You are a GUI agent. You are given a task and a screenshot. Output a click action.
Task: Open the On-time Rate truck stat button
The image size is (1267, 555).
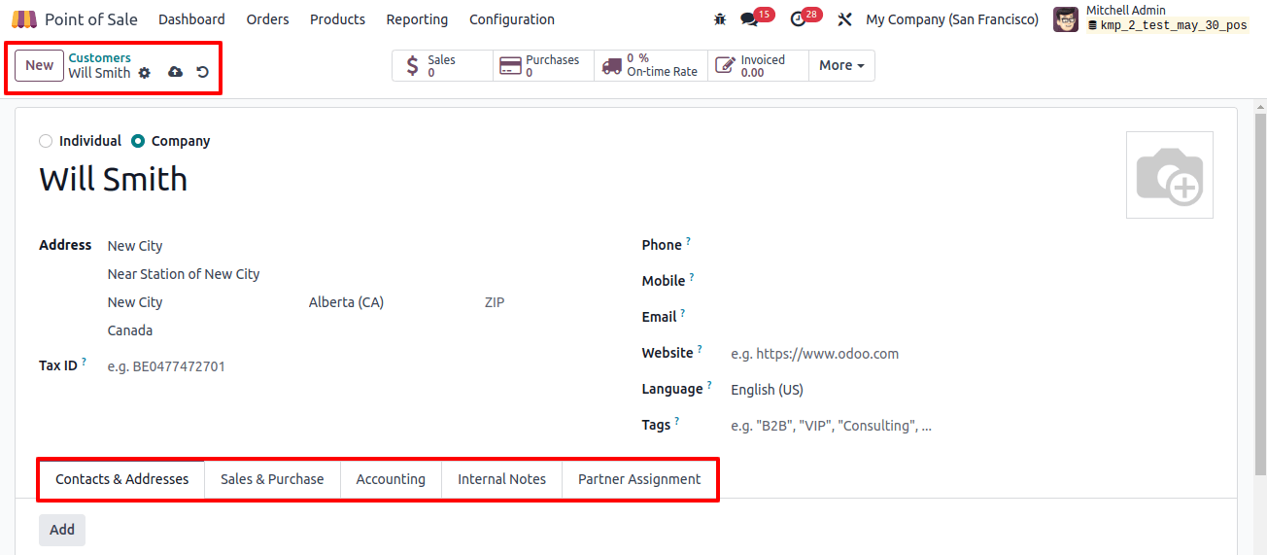pyautogui.click(x=651, y=65)
